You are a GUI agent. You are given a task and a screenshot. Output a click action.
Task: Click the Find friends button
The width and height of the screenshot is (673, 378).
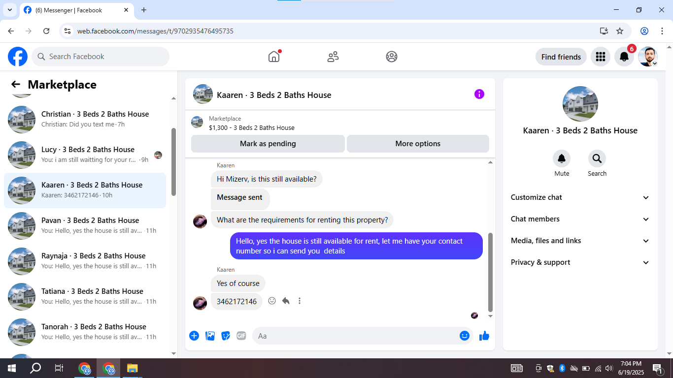click(x=561, y=57)
